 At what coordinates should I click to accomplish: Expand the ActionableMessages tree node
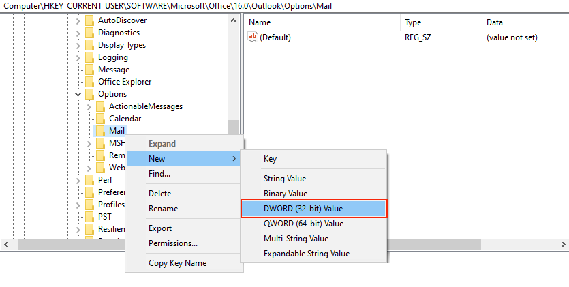coord(89,106)
